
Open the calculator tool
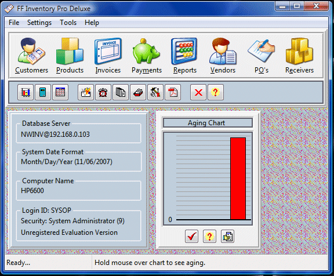pos(43,92)
